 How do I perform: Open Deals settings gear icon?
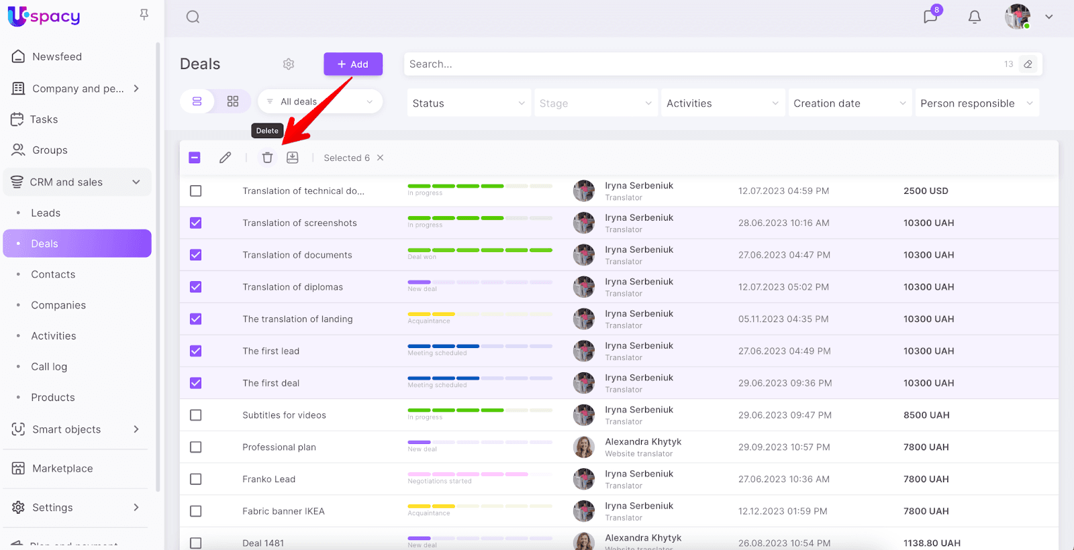289,64
